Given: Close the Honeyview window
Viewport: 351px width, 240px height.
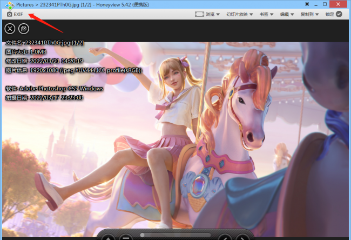Looking at the screenshot, I should pos(338,4).
